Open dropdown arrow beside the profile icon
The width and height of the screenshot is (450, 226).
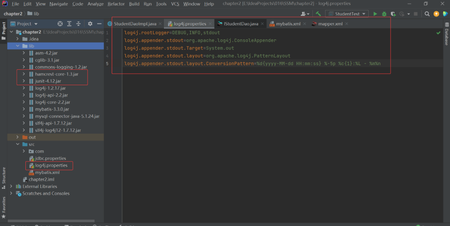pos(409,14)
